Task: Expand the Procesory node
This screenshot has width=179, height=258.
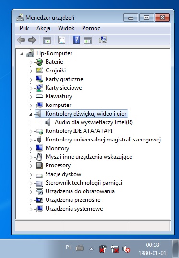Action: click(31, 166)
